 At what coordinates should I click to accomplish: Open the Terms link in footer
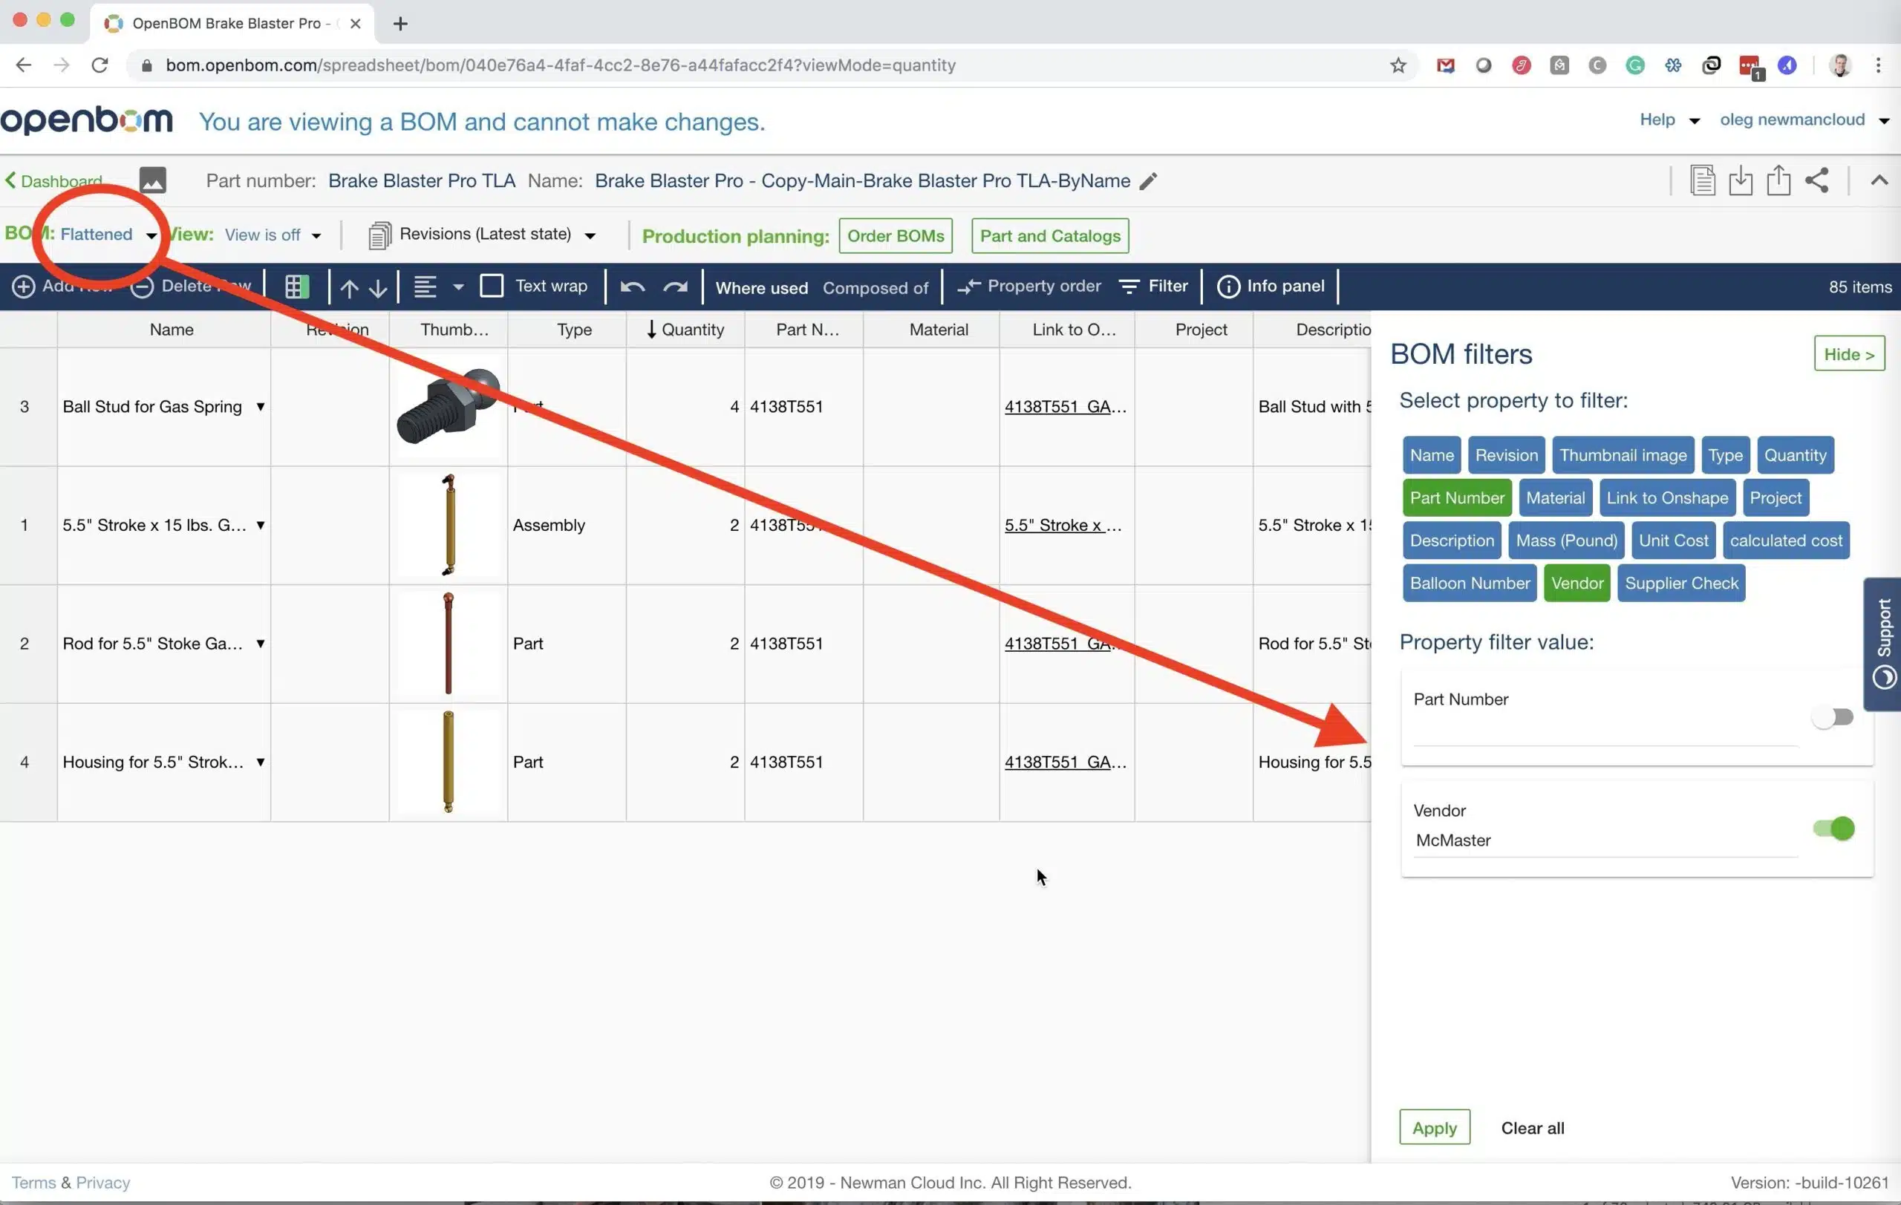[33, 1183]
